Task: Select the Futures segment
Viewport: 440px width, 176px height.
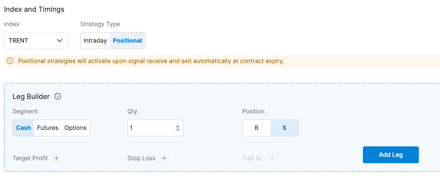Action: (48, 128)
